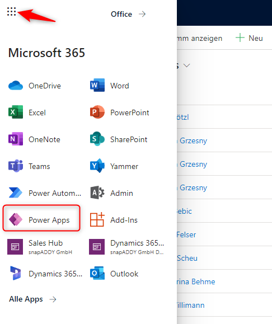Click the Admin text label
Screen dimensions: 272x324
(121, 193)
